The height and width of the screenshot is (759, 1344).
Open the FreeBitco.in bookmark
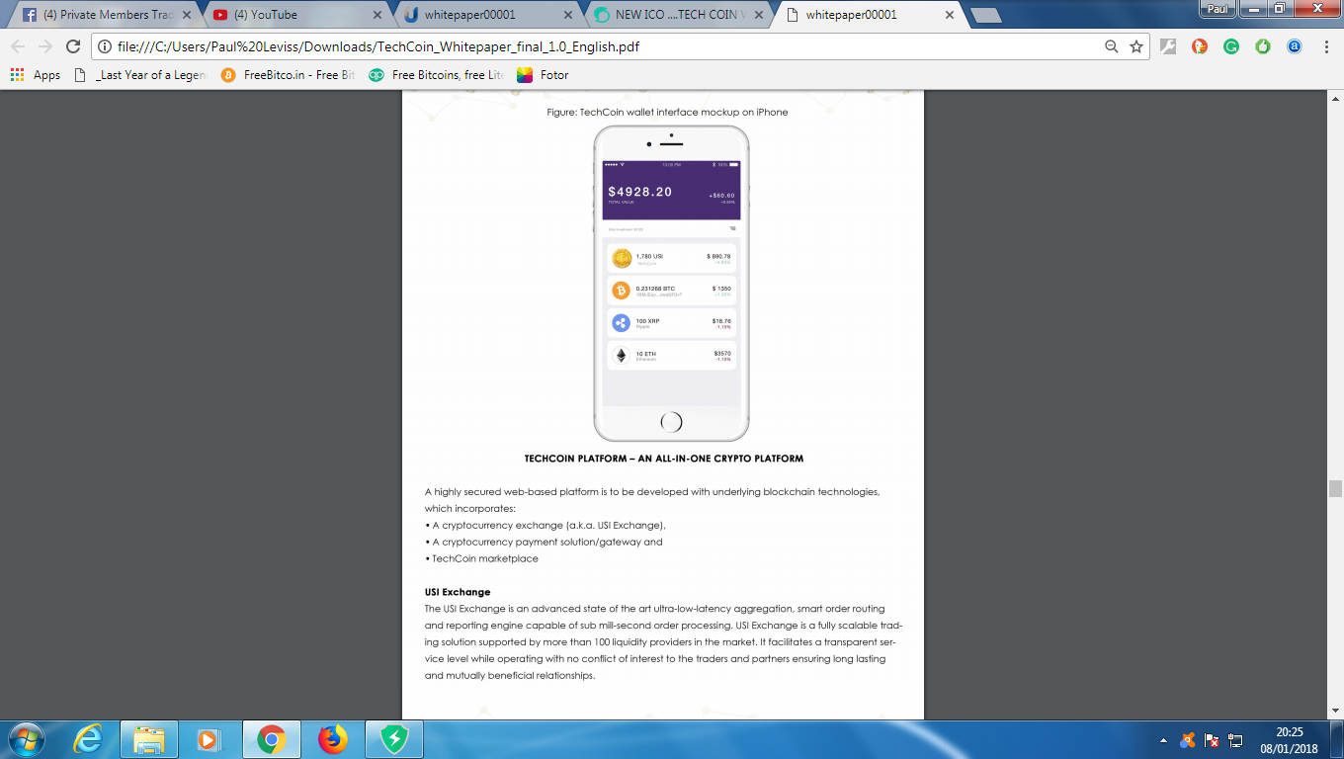pos(288,75)
